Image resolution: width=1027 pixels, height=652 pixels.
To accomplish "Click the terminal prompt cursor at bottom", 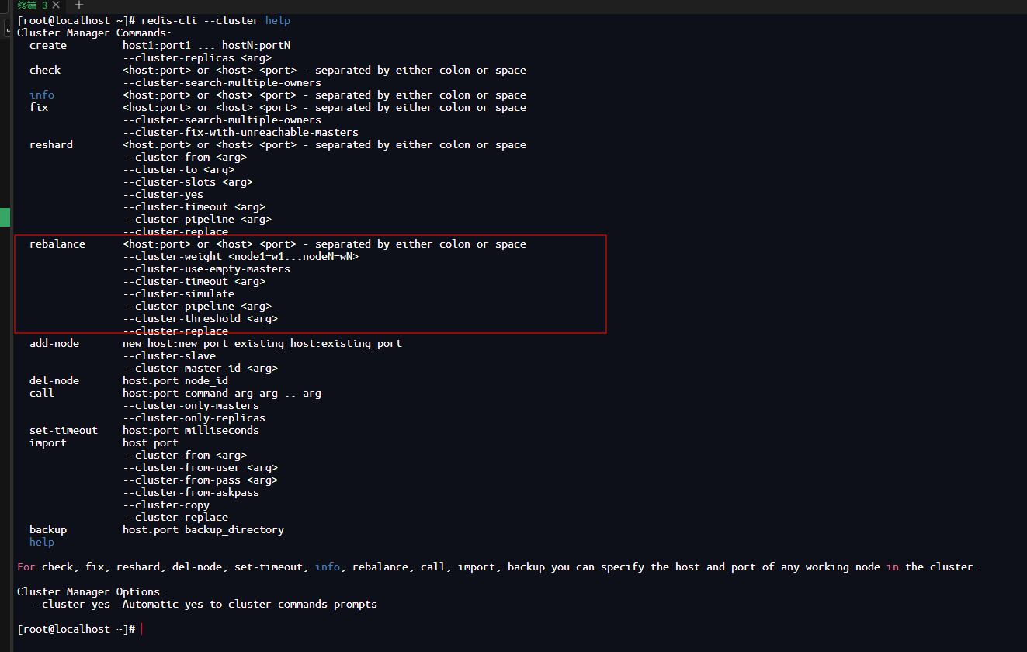I will pyautogui.click(x=142, y=629).
